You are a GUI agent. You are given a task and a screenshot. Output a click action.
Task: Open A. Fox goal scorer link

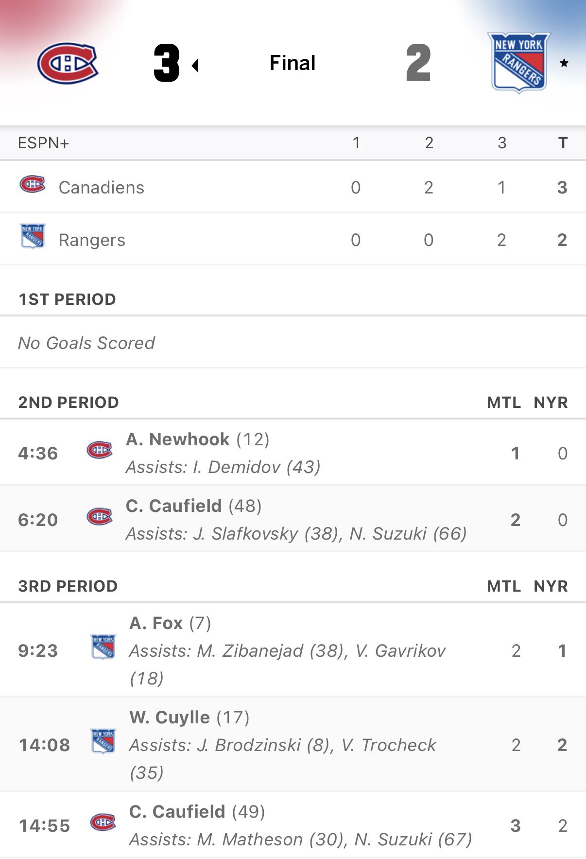click(156, 623)
